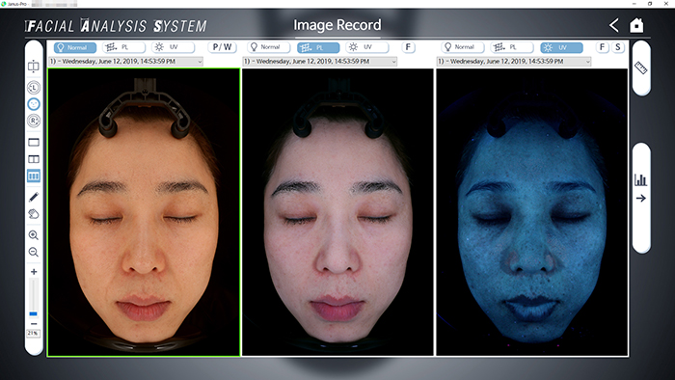The image size is (675, 380).
Task: Go back using the left arrow icon
Action: (x=614, y=25)
